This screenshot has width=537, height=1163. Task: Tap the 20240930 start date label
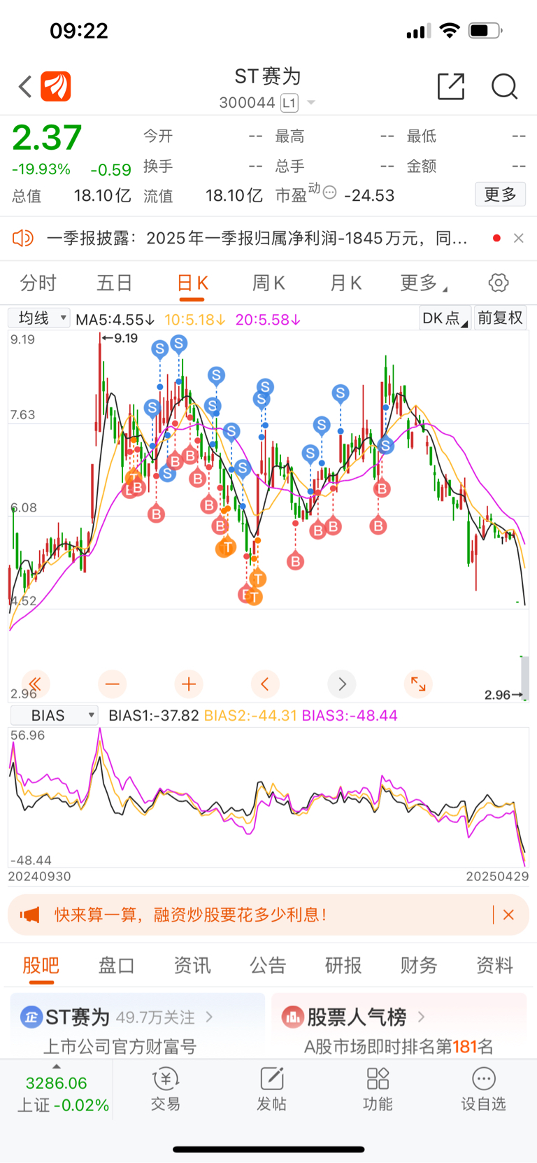click(40, 876)
